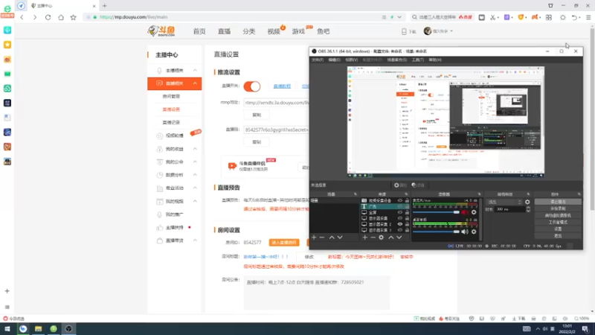Move selected OBS source down

tap(399, 237)
